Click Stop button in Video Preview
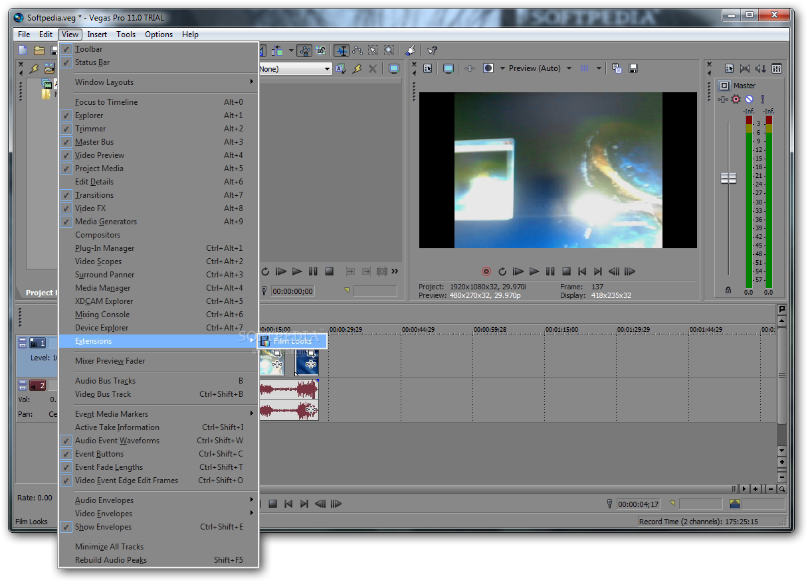 point(566,271)
